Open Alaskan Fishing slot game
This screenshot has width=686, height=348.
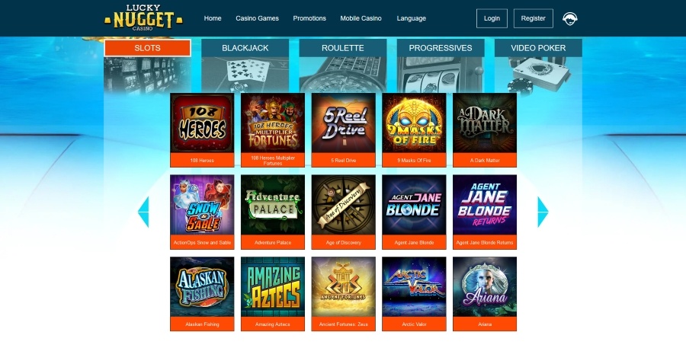point(202,294)
